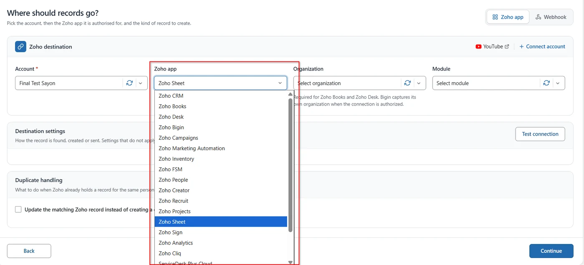Choose Zoho Bigin from the list
584x265 pixels.
click(x=221, y=127)
